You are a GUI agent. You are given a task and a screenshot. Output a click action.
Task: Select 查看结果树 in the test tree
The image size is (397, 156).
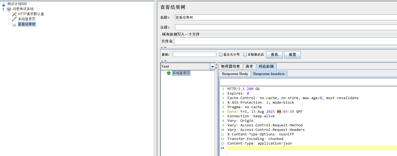27,24
